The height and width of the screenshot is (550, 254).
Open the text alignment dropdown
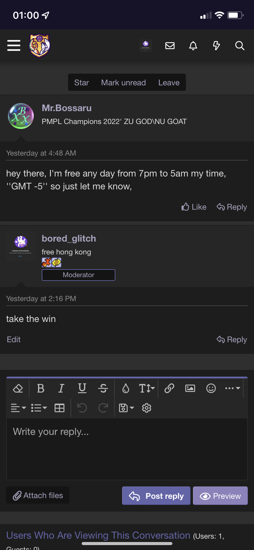point(18,408)
